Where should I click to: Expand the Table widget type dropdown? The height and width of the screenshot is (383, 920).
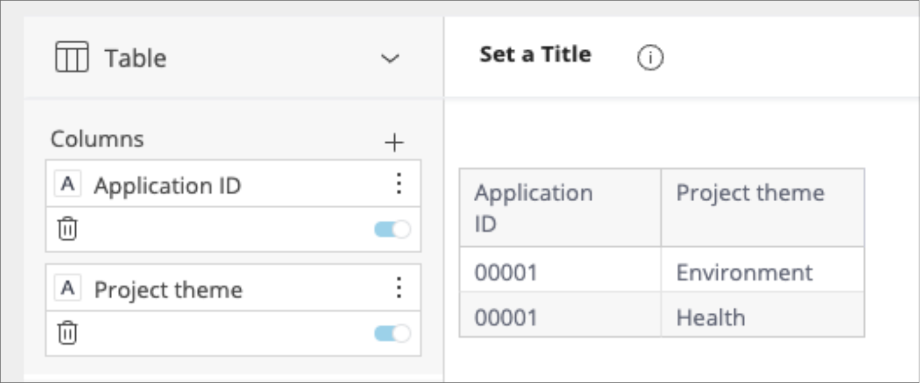point(390,58)
